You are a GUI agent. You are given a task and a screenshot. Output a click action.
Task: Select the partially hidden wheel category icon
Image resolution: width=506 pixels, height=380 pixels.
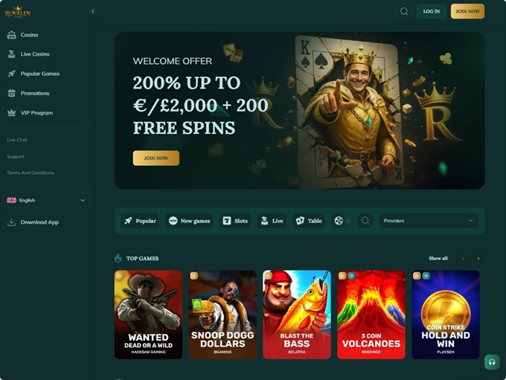coord(339,221)
